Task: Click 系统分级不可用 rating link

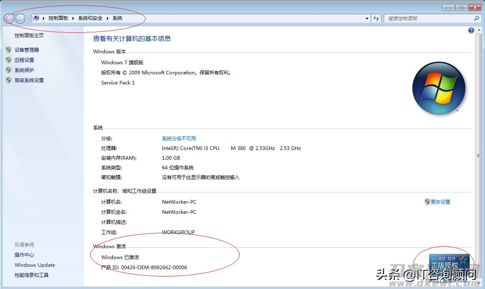Action: coord(179,138)
